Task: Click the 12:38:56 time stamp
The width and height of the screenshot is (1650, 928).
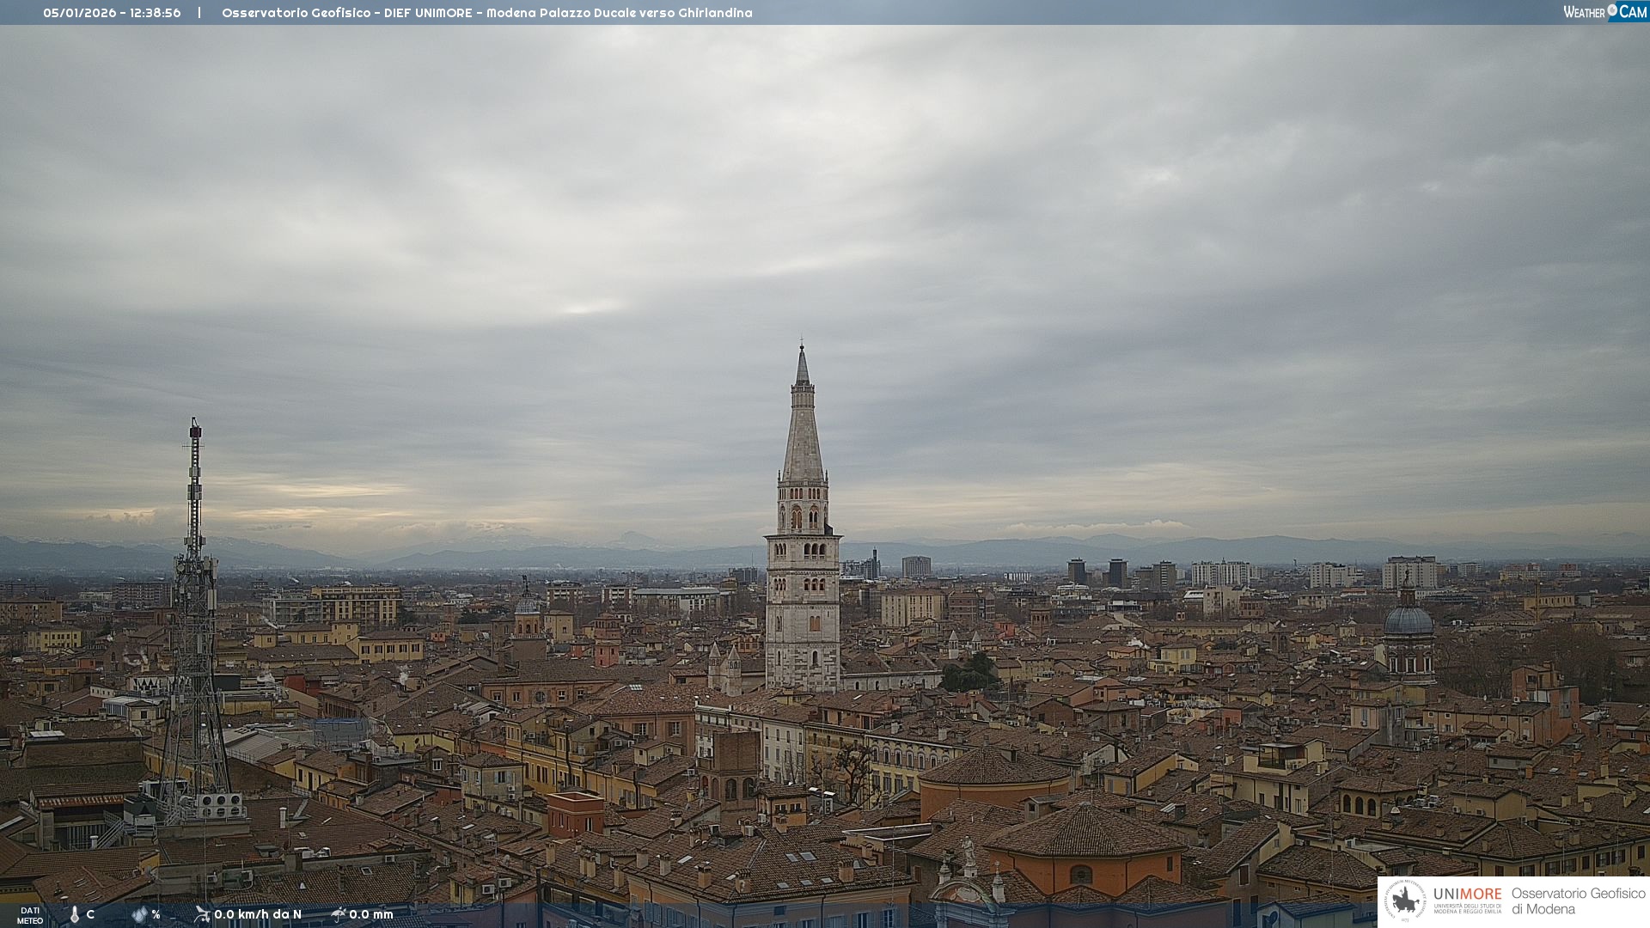Action: (156, 13)
